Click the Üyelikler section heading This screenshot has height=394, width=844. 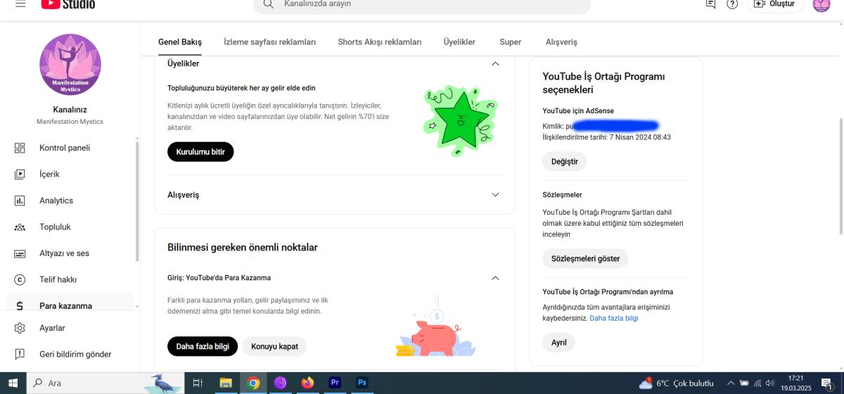point(183,63)
